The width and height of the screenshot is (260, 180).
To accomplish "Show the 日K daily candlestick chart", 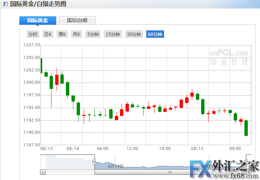I will 48,34.
